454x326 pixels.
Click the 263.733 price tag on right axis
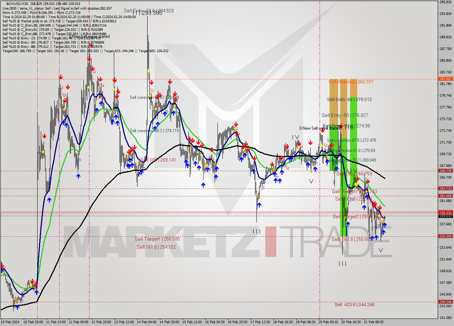click(446, 188)
